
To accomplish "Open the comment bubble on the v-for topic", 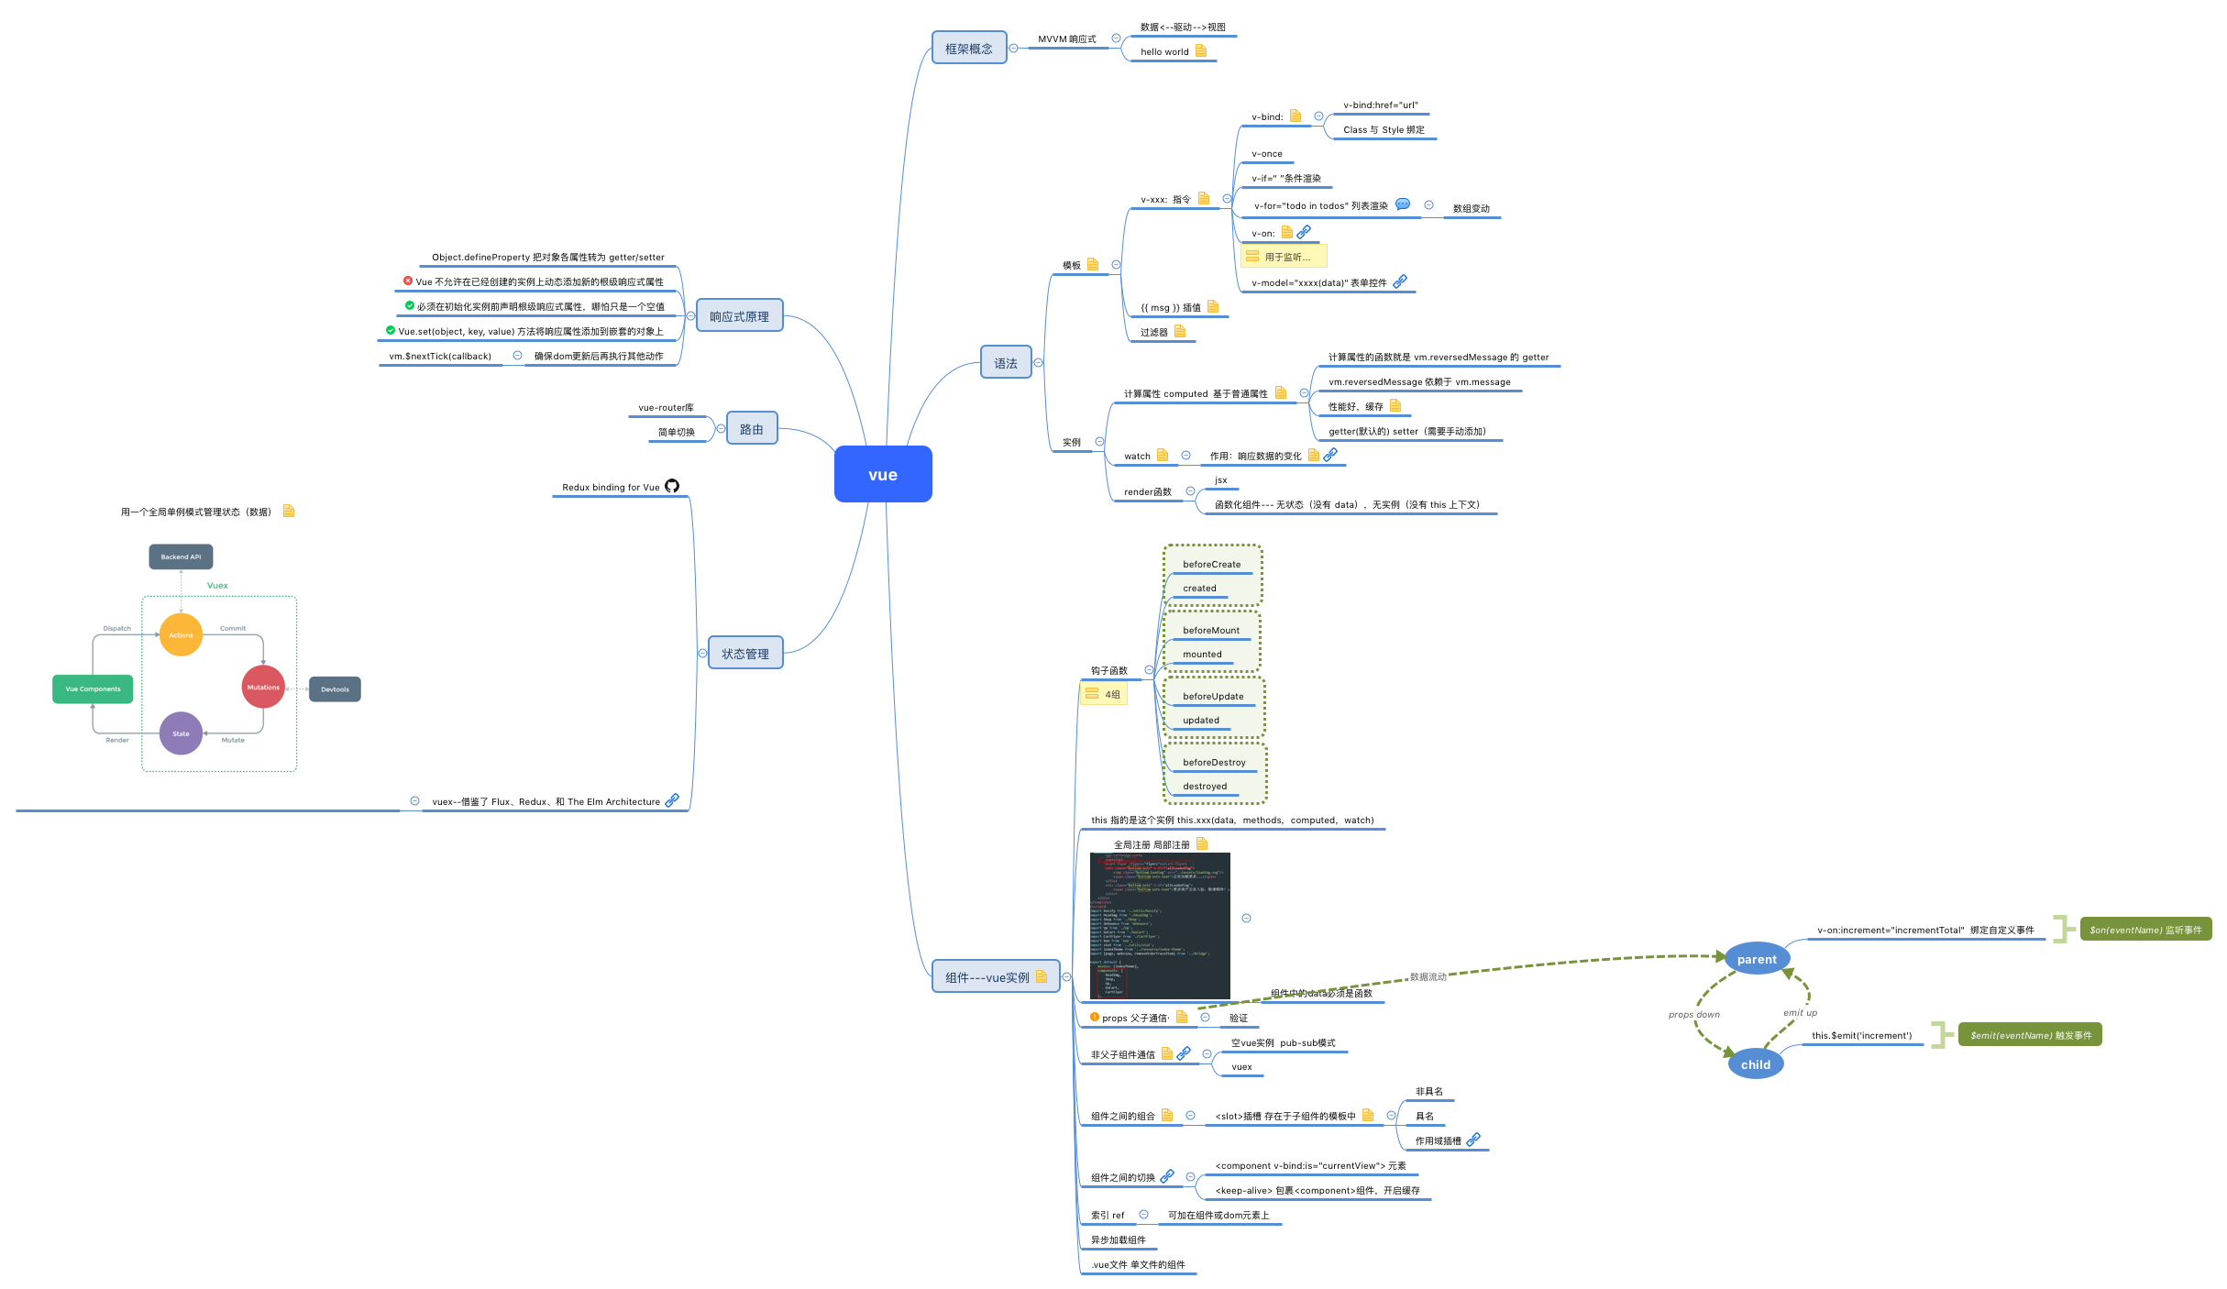I will tap(1403, 205).
